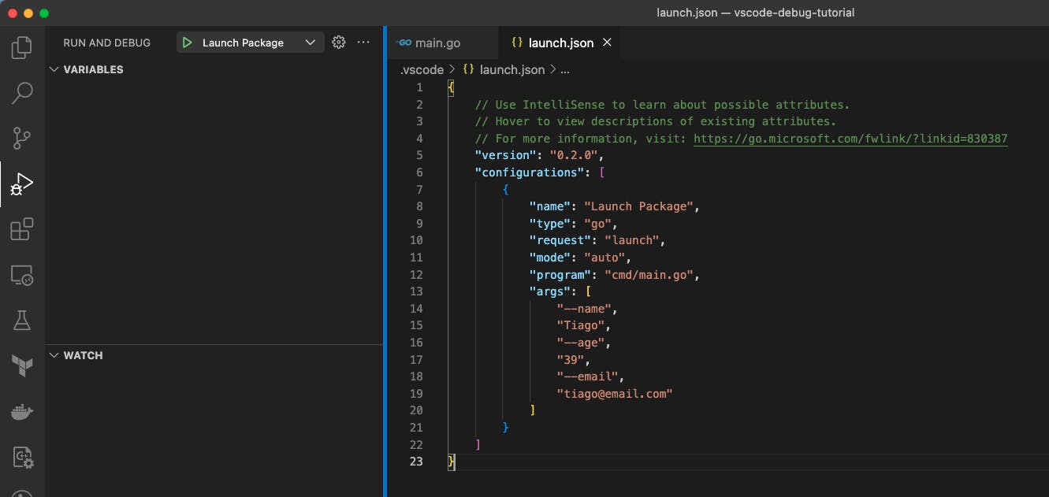Image resolution: width=1049 pixels, height=497 pixels.
Task: Open the Explorer view
Action: click(x=21, y=47)
